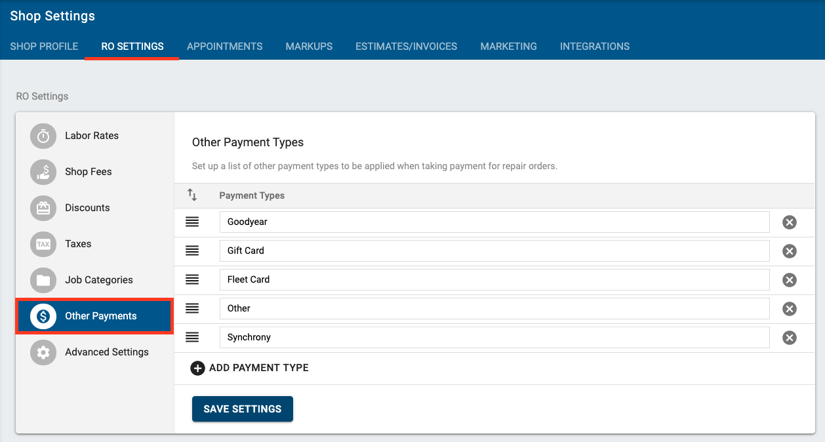Open the Marketing tab

click(x=508, y=47)
